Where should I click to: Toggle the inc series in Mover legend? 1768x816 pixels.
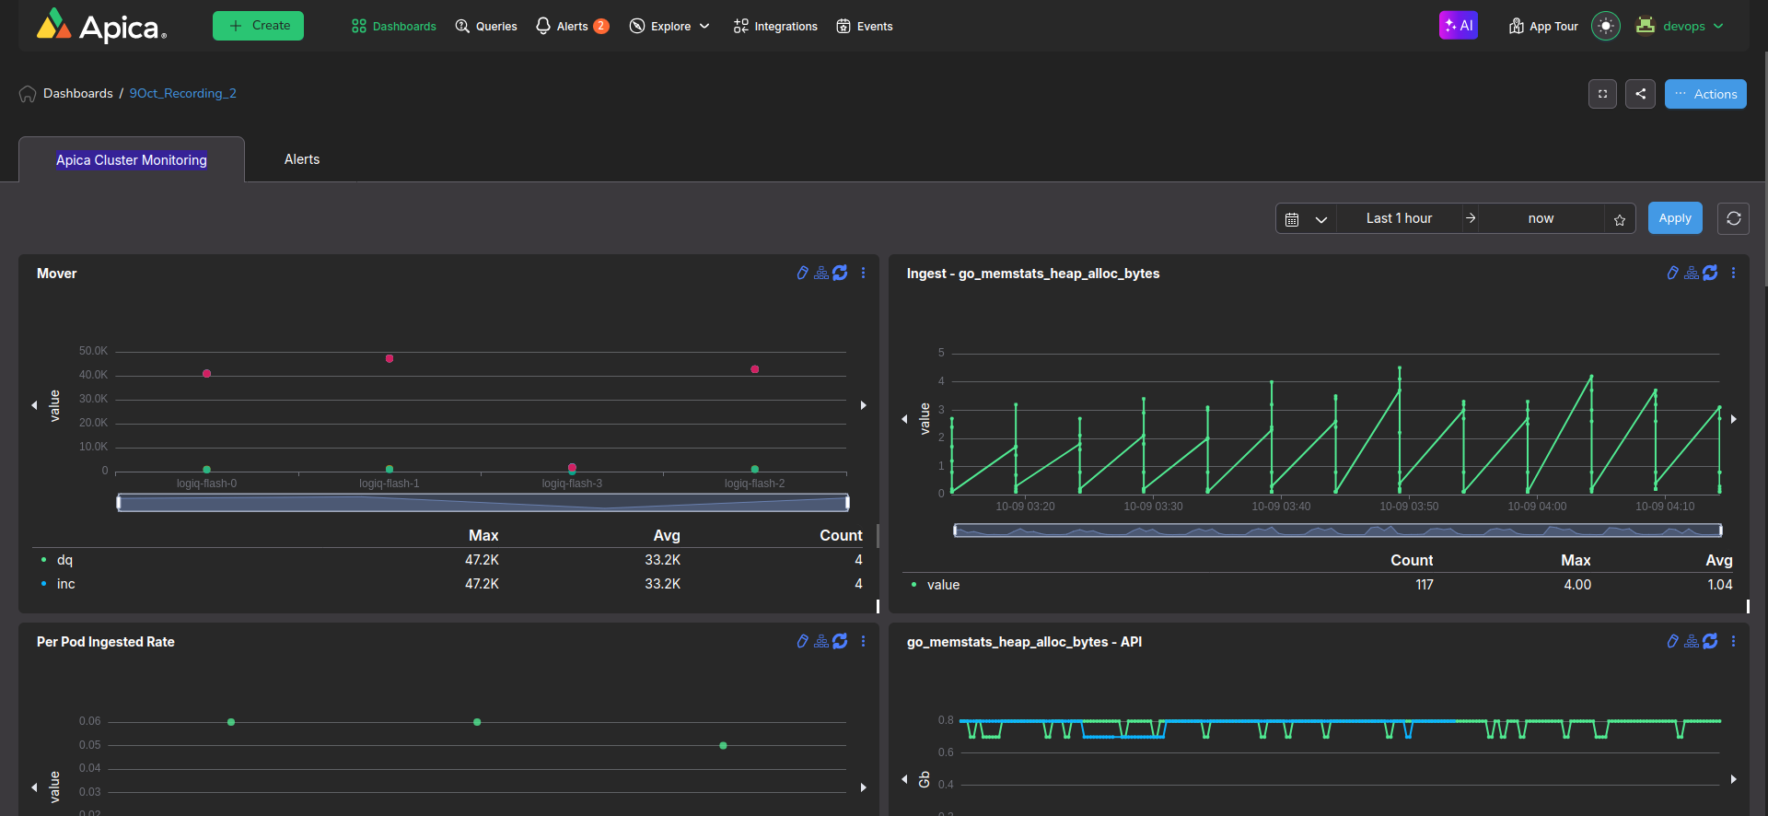click(x=65, y=584)
